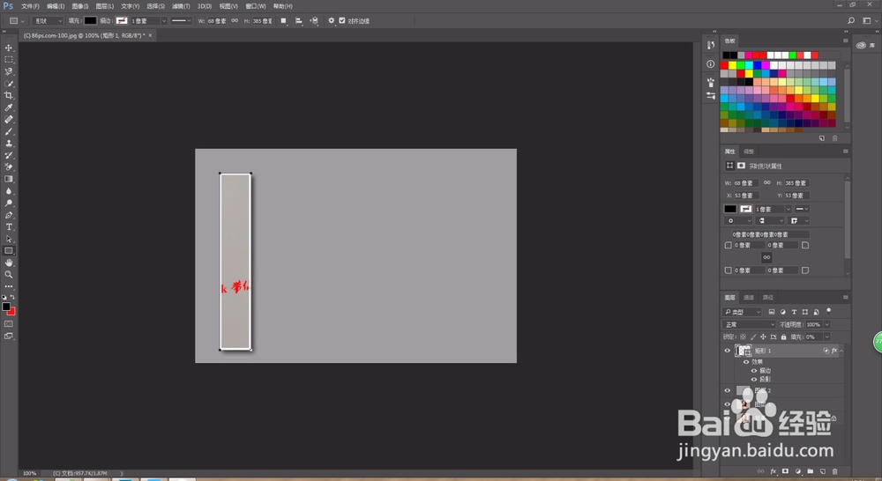This screenshot has height=481, width=882.
Task: Select the Eraser tool
Action: click(x=9, y=166)
